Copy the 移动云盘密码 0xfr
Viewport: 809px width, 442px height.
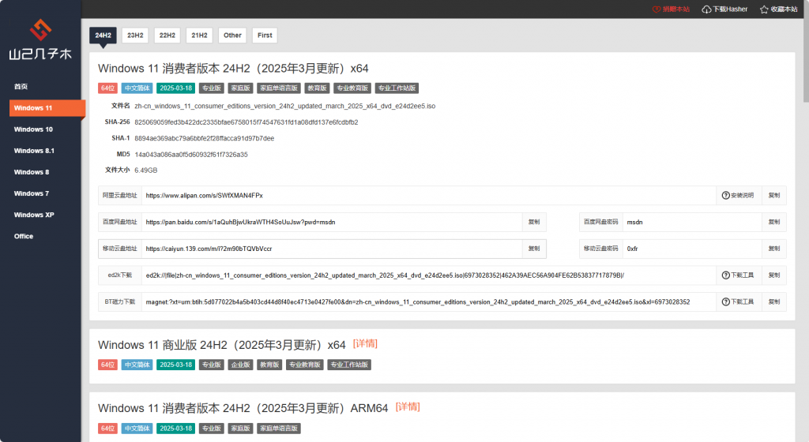click(x=773, y=249)
